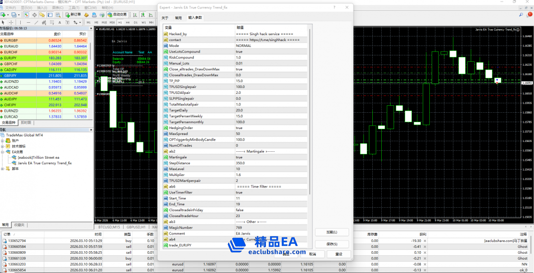The image size is (534, 273).
Task: Pick the trendline drawing tool
Action: [36, 22]
